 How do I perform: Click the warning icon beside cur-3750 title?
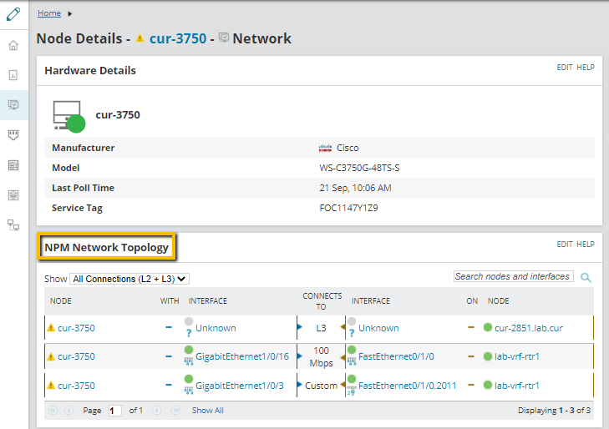(140, 38)
